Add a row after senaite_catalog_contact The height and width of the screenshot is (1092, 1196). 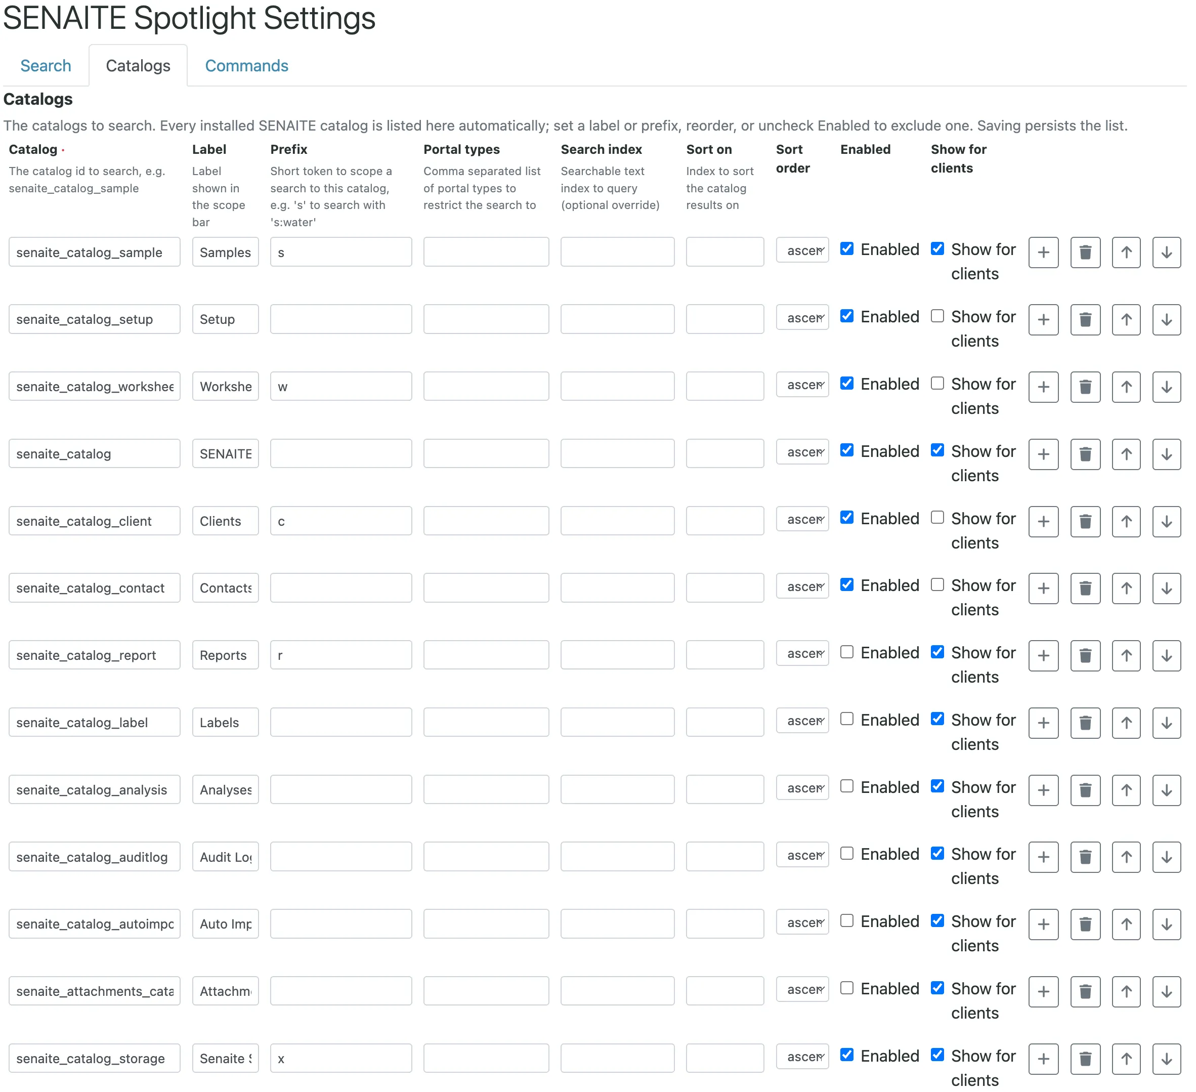click(1044, 588)
